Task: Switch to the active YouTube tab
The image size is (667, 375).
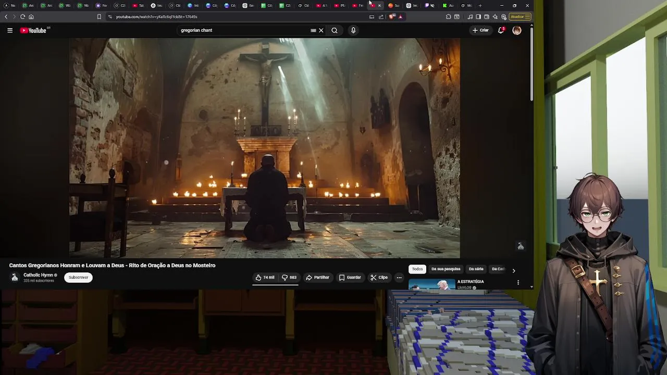Action: (375, 5)
